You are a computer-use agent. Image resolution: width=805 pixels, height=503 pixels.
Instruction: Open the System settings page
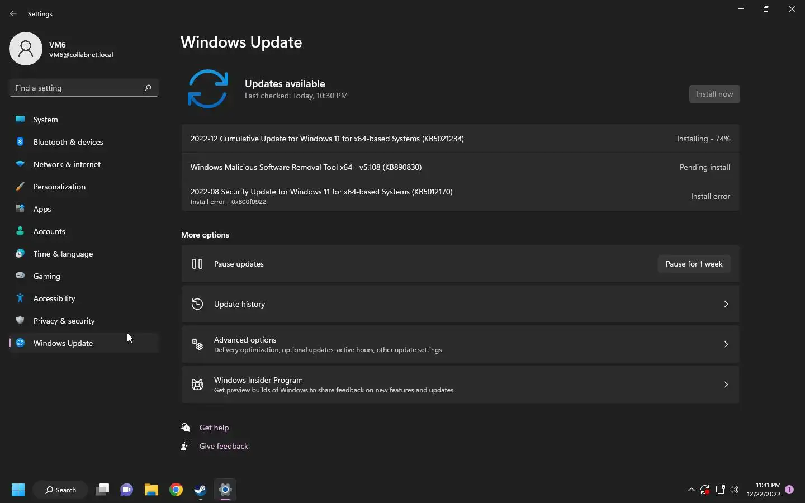[x=84, y=120]
